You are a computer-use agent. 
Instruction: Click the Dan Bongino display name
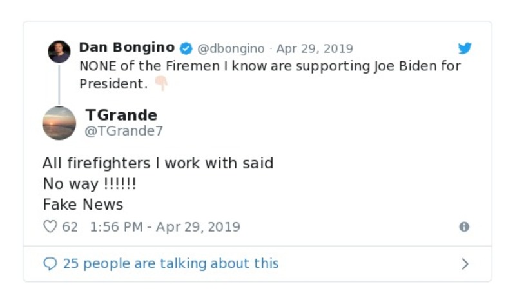coord(126,48)
